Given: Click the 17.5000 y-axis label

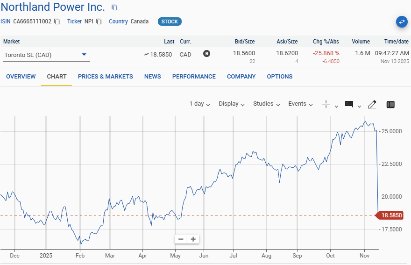Looking at the screenshot, I should (x=391, y=229).
